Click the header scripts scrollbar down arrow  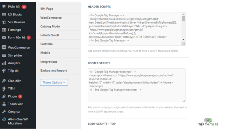click(x=183, y=40)
